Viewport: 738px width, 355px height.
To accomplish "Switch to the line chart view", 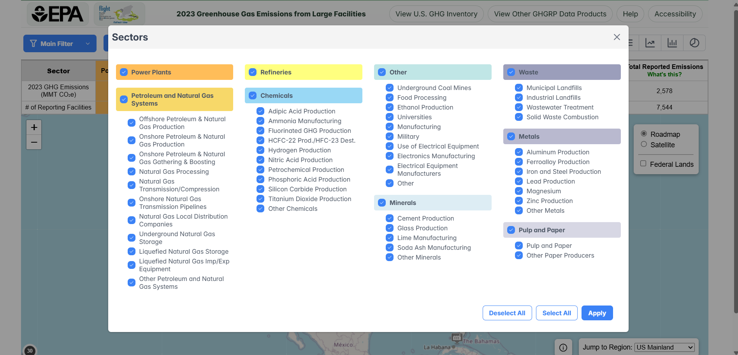I will point(650,43).
